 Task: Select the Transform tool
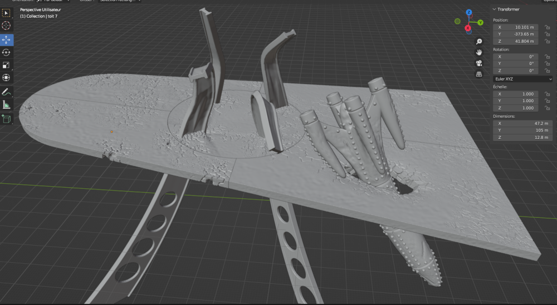(6, 78)
